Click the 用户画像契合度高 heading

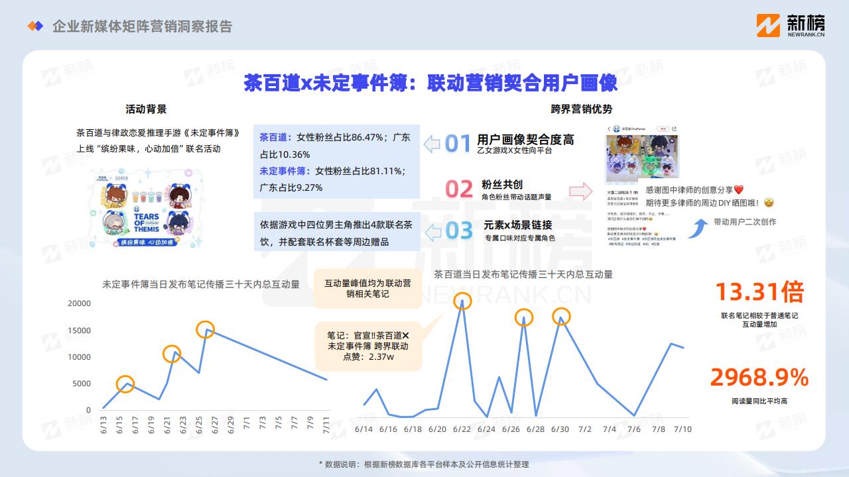coord(525,139)
